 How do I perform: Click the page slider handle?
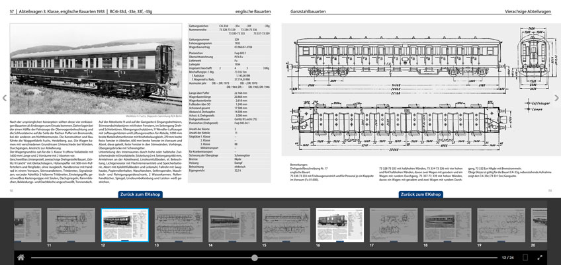(x=255, y=258)
